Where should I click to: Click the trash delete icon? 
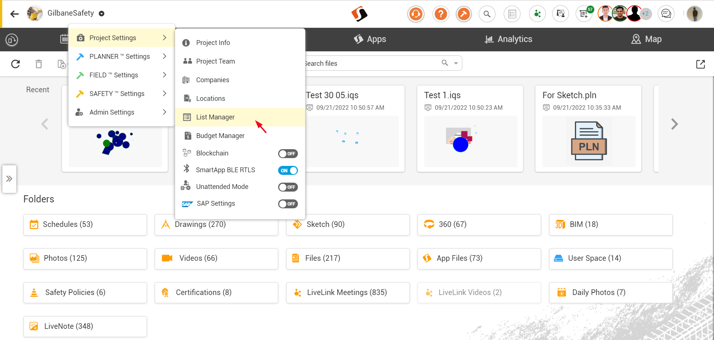[x=39, y=64]
